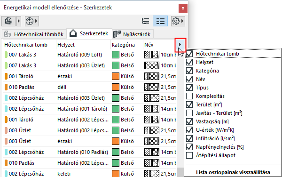Select the Szerkezetek tab
Image resolution: width=282 pixels, height=177 pixels.
tap(89, 33)
